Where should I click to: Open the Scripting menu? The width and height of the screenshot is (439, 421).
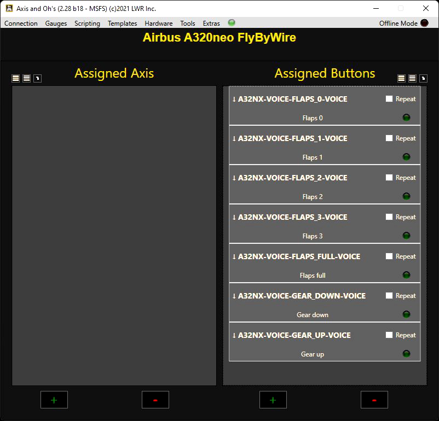point(87,23)
